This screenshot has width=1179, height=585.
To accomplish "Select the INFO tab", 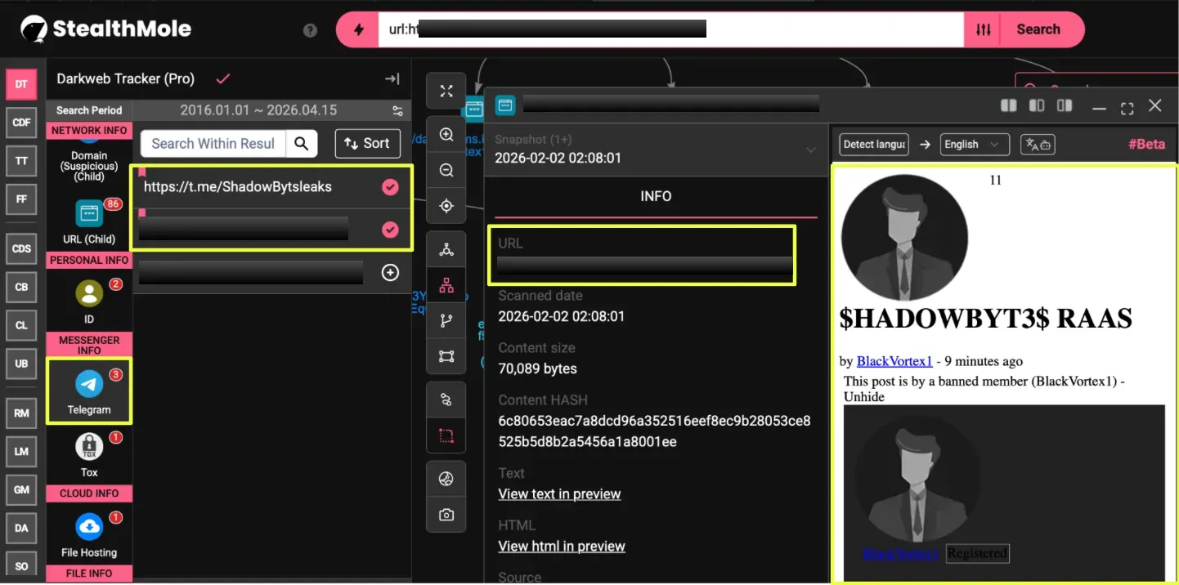I will pos(655,196).
